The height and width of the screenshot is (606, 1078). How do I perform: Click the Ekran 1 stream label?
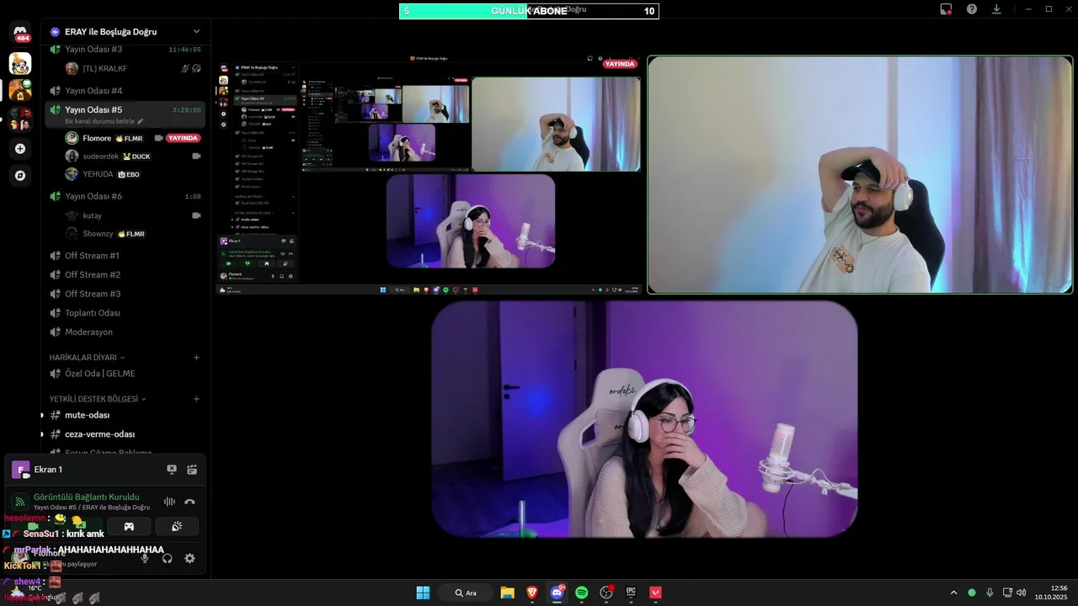[48, 470]
